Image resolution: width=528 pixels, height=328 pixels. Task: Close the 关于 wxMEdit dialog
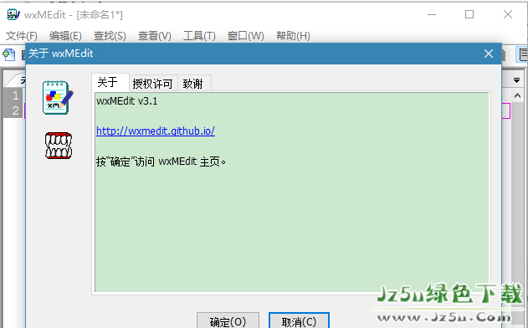(489, 54)
